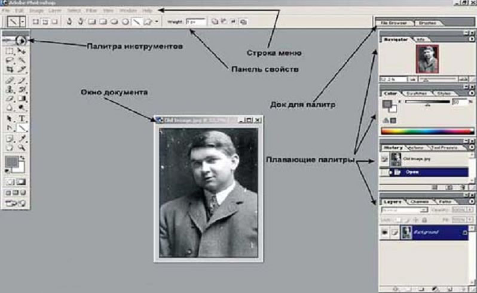Open the Image menu
Screen dimensions: 477x293
coord(36,10)
